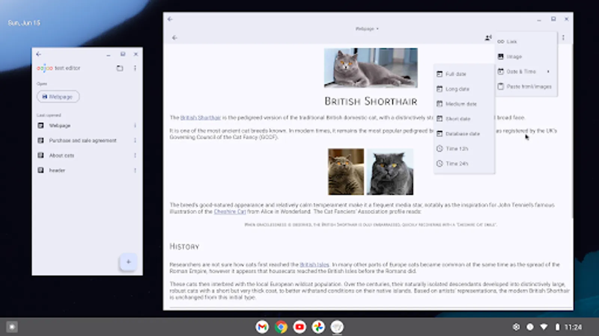Open Gmail from the shelf
599x336 pixels.
[x=262, y=327]
